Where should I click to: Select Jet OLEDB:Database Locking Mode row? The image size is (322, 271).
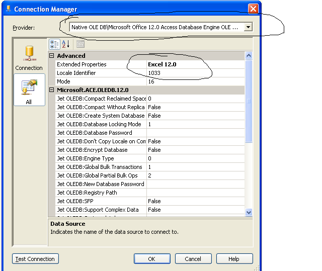(x=150, y=124)
